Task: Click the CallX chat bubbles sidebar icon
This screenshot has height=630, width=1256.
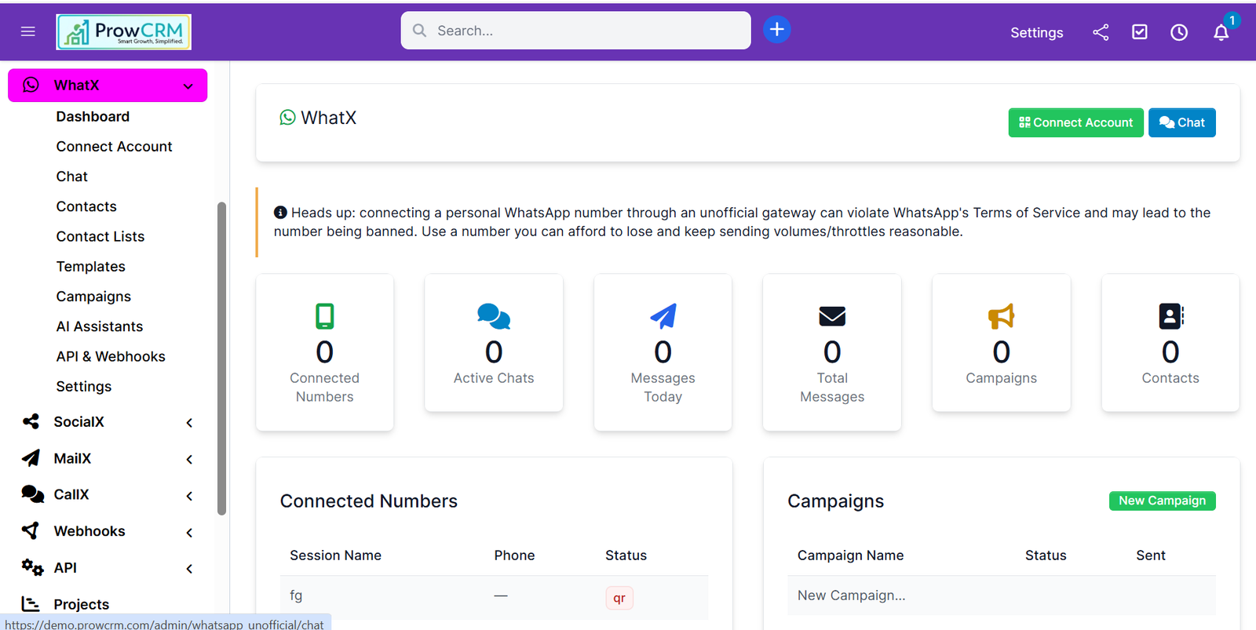Action: point(32,494)
